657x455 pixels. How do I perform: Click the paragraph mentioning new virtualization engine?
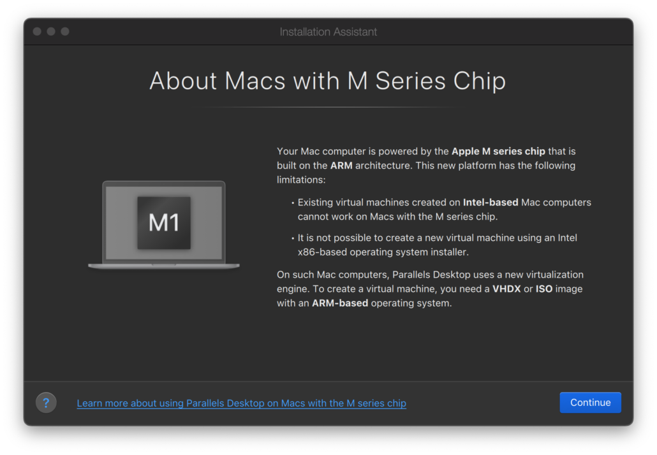tap(430, 289)
